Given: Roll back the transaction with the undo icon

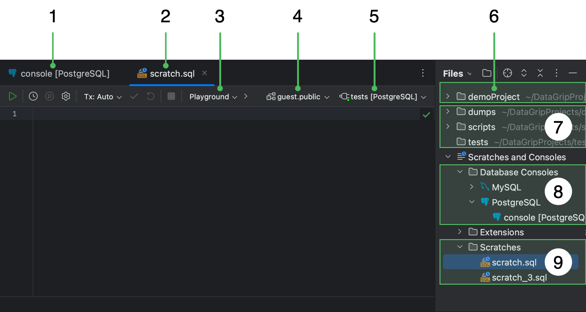Looking at the screenshot, I should point(150,96).
